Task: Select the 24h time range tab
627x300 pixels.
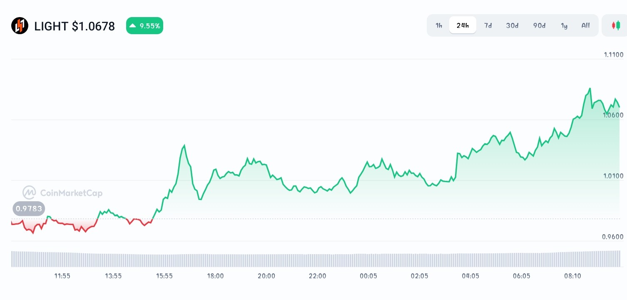Action: coord(463,25)
